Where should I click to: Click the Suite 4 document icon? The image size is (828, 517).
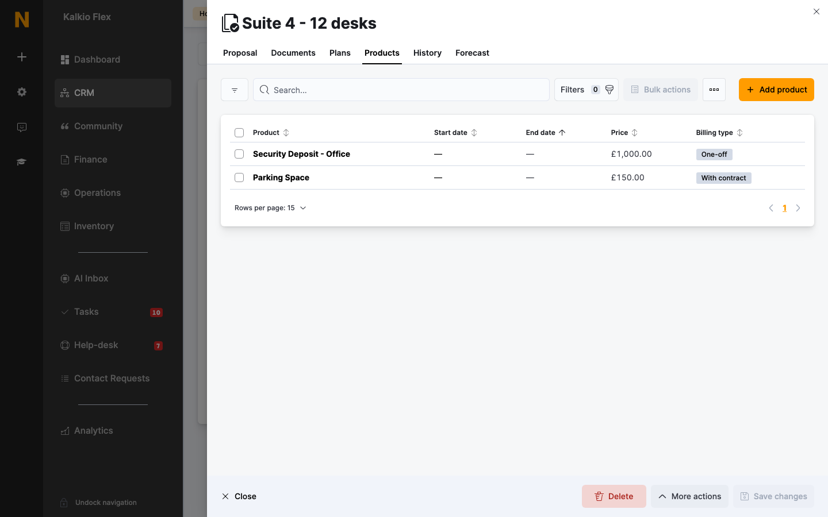[230, 23]
